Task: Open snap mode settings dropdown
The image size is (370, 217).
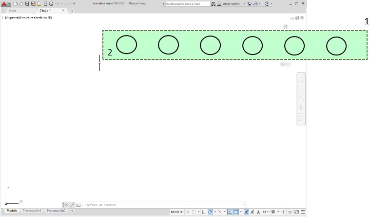Action: [x=199, y=212]
